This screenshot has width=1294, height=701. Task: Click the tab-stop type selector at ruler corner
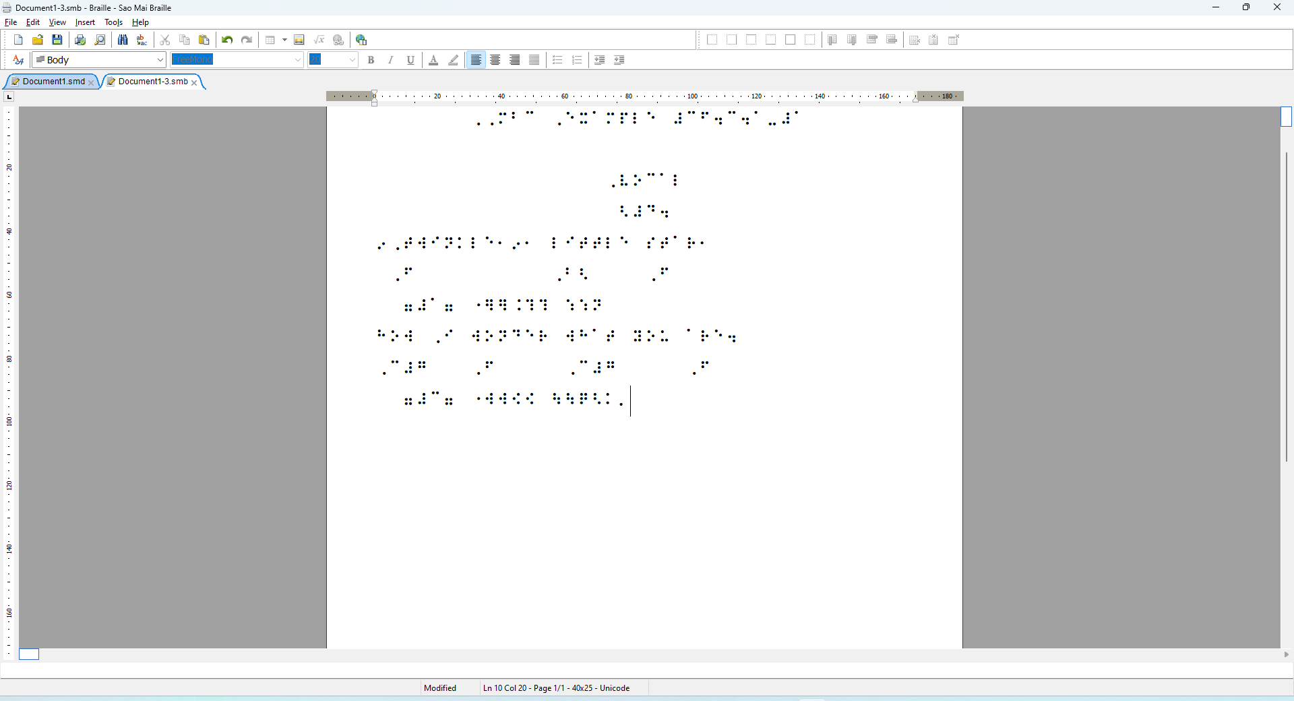pos(9,96)
